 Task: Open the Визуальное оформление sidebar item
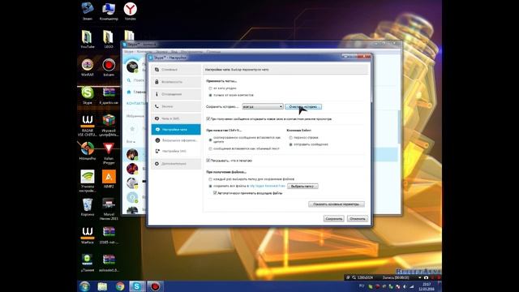coord(176,140)
